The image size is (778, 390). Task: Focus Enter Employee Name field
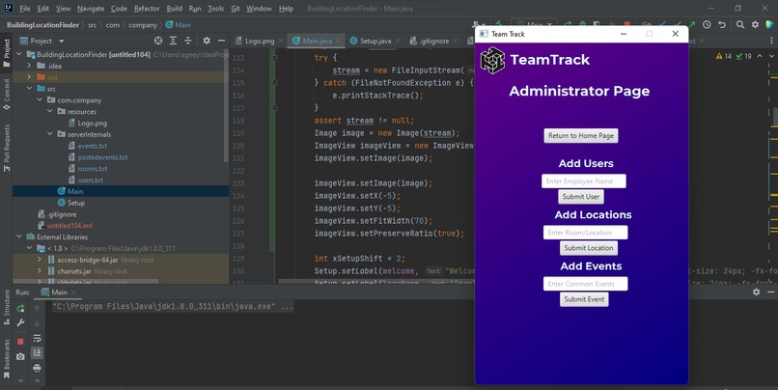click(x=583, y=181)
